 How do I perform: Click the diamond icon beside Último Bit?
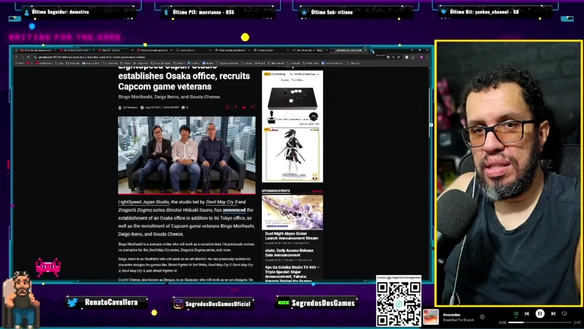[x=443, y=12]
